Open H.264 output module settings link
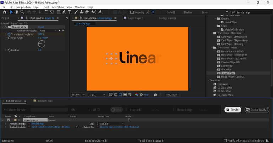The height and width of the screenshot is (143, 273). coord(50,127)
